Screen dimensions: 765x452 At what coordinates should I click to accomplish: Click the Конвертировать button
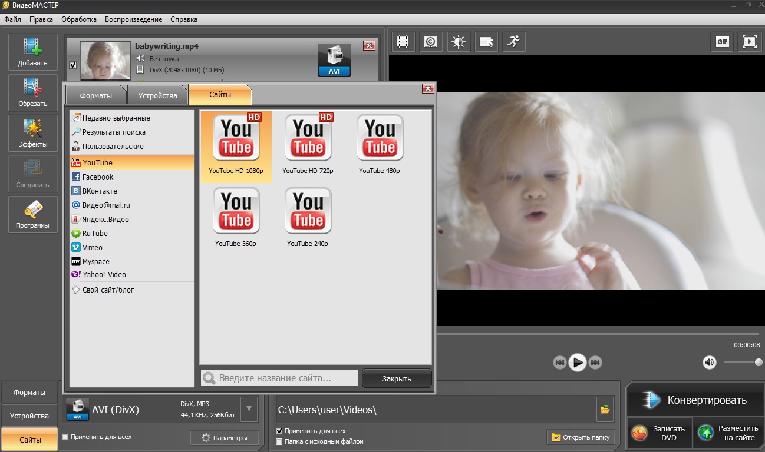pyautogui.click(x=694, y=400)
